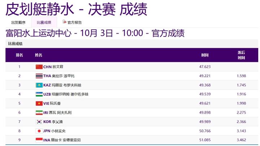The width and height of the screenshot is (260, 146).
Task: Click the Thailand flag icon
Action: pos(39,76)
